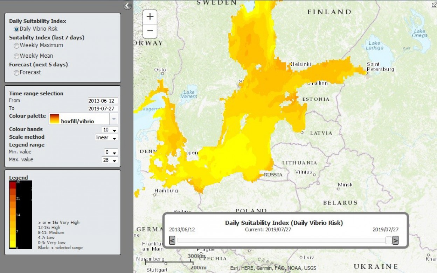Enable the Forecast radio option
The height and width of the screenshot is (273, 437).
click(x=16, y=73)
